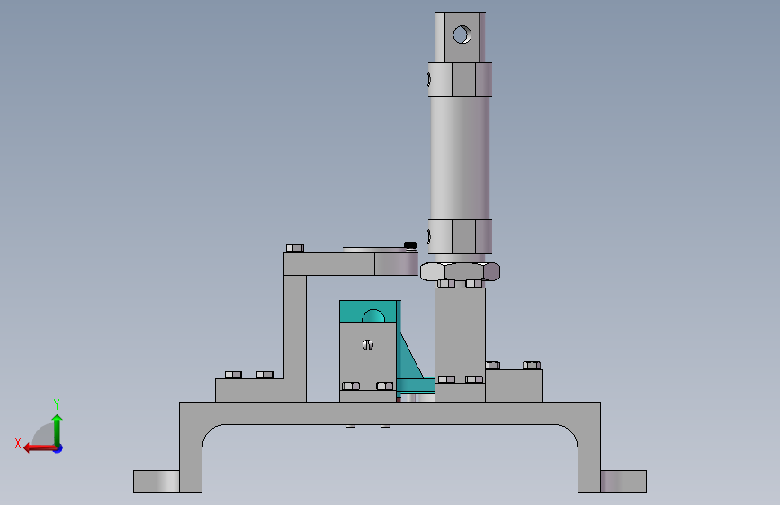
Task: Click the slotted screw head on the grey block
Action: [x=368, y=344]
